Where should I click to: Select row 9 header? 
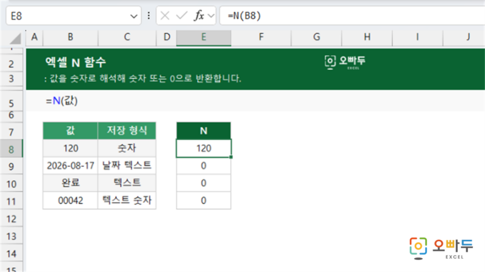coord(11,166)
